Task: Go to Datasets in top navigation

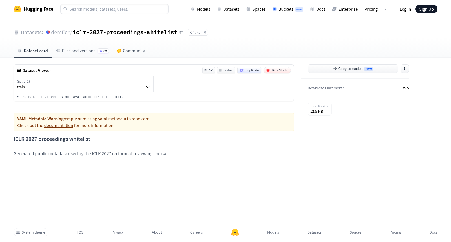Action: pyautogui.click(x=228, y=9)
